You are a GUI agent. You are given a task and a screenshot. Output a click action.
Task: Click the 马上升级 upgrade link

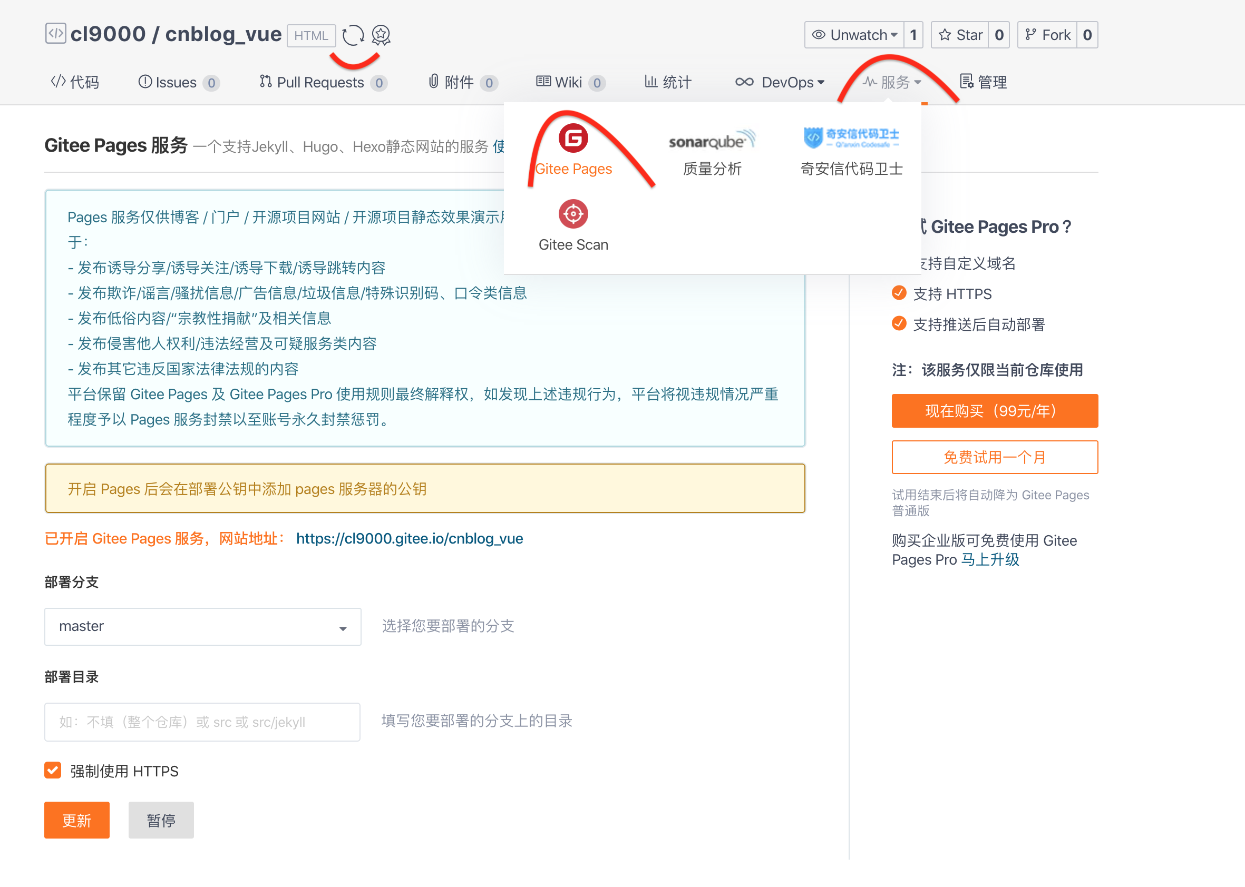[x=990, y=560]
